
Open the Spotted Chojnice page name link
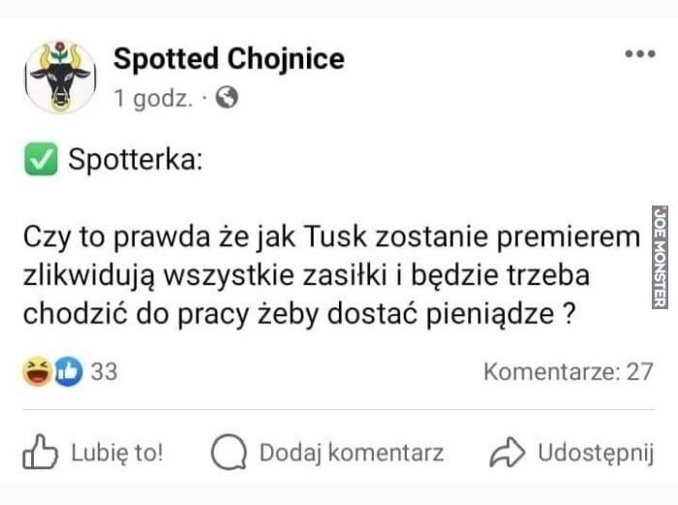tap(229, 59)
